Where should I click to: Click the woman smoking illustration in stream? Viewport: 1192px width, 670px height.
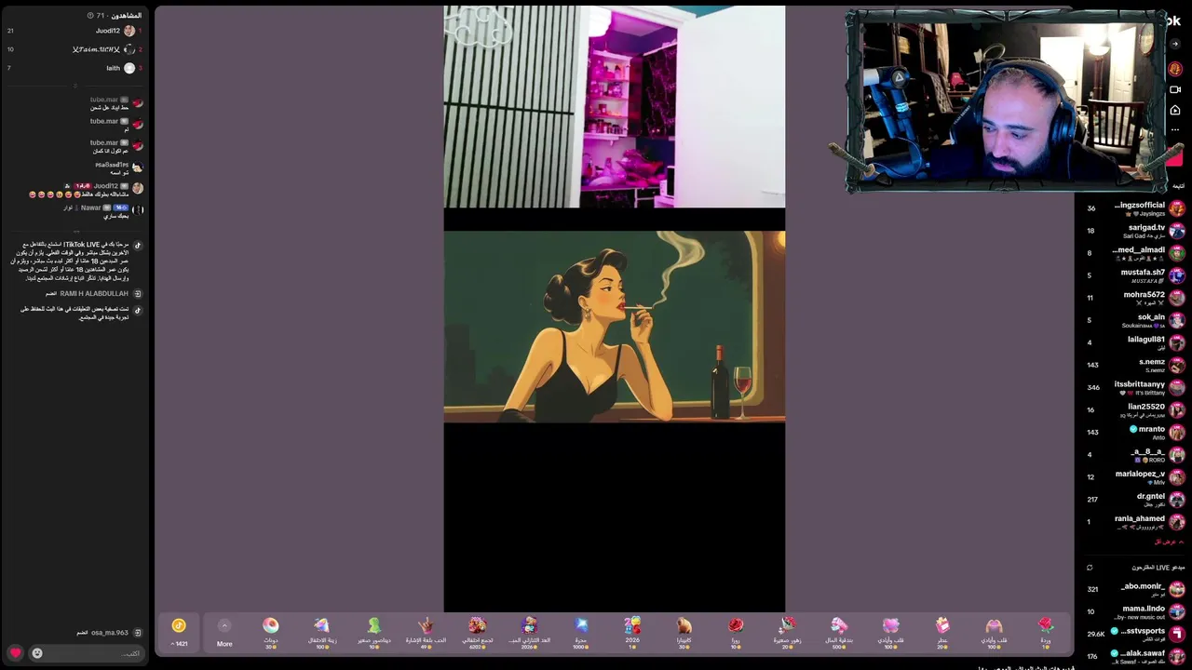coord(615,328)
